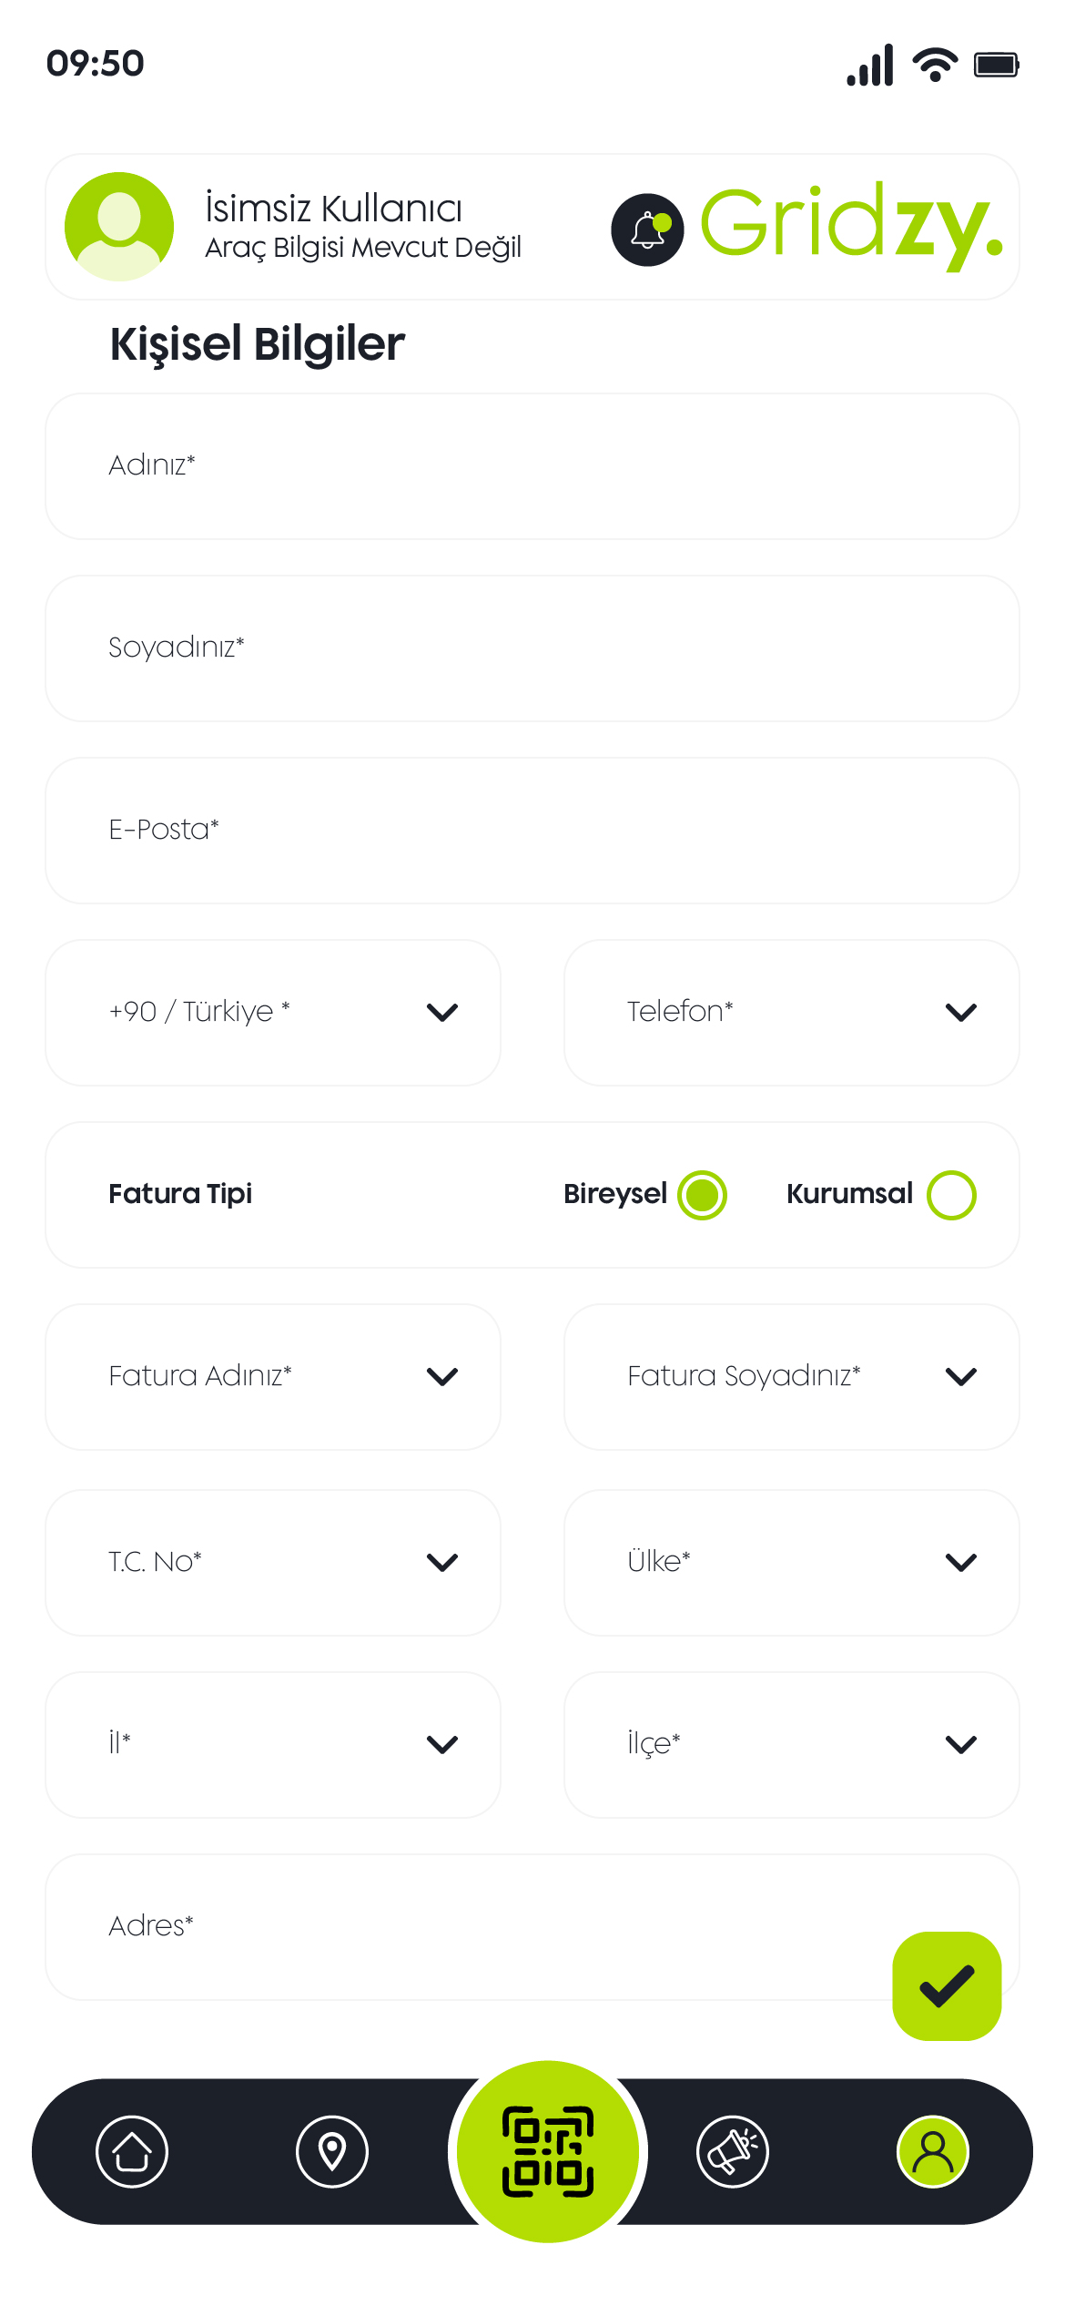Launch the QR code scanner
The width and height of the screenshot is (1065, 2306).
(x=548, y=2151)
